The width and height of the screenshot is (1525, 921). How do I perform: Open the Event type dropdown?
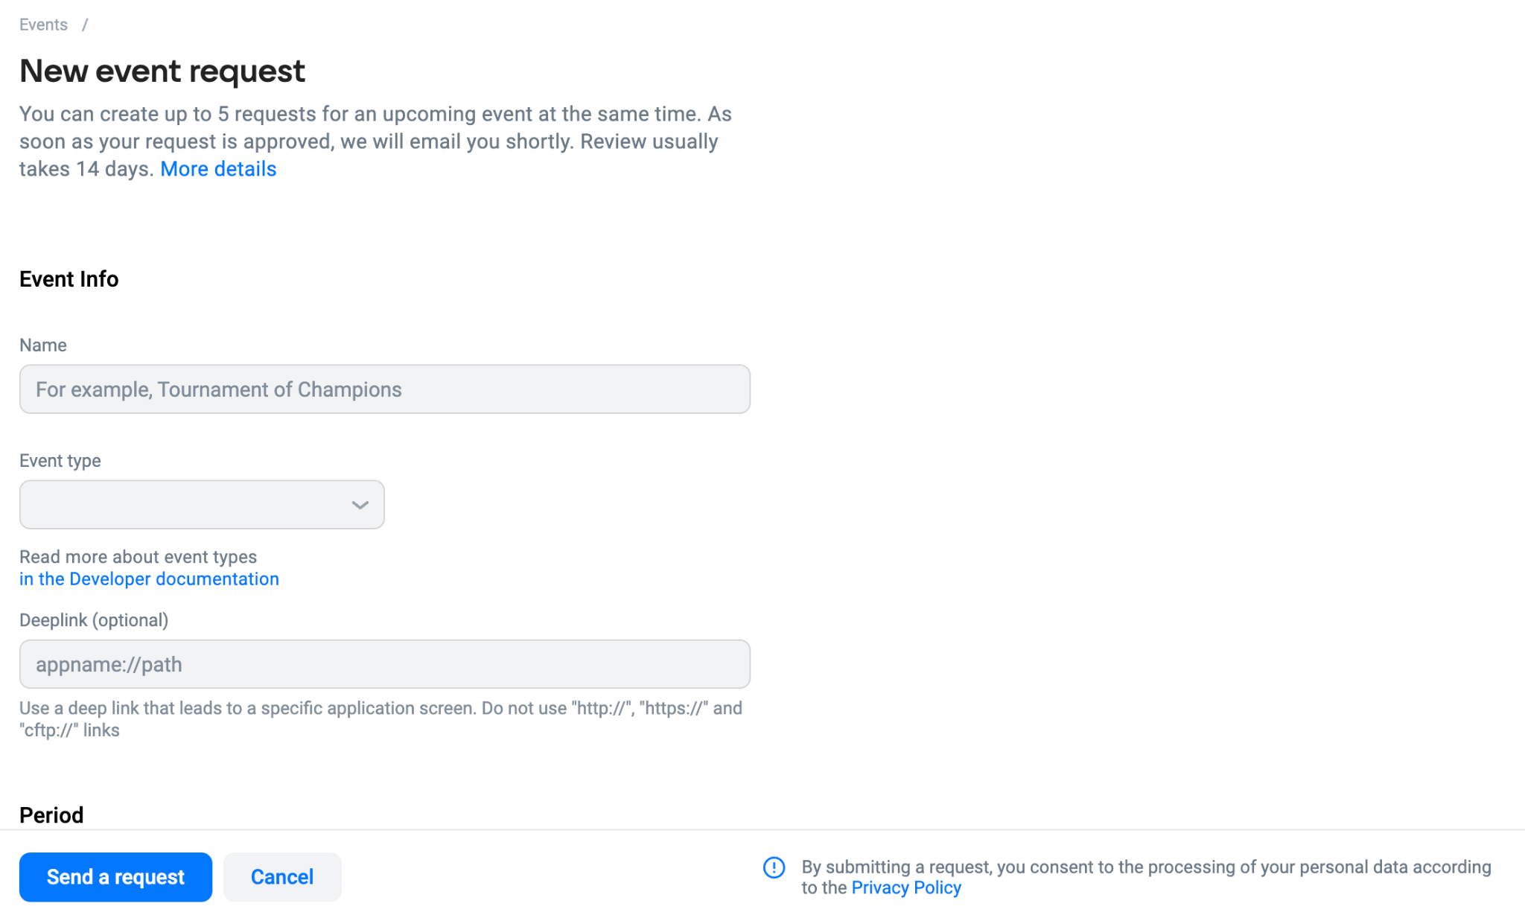pos(202,505)
